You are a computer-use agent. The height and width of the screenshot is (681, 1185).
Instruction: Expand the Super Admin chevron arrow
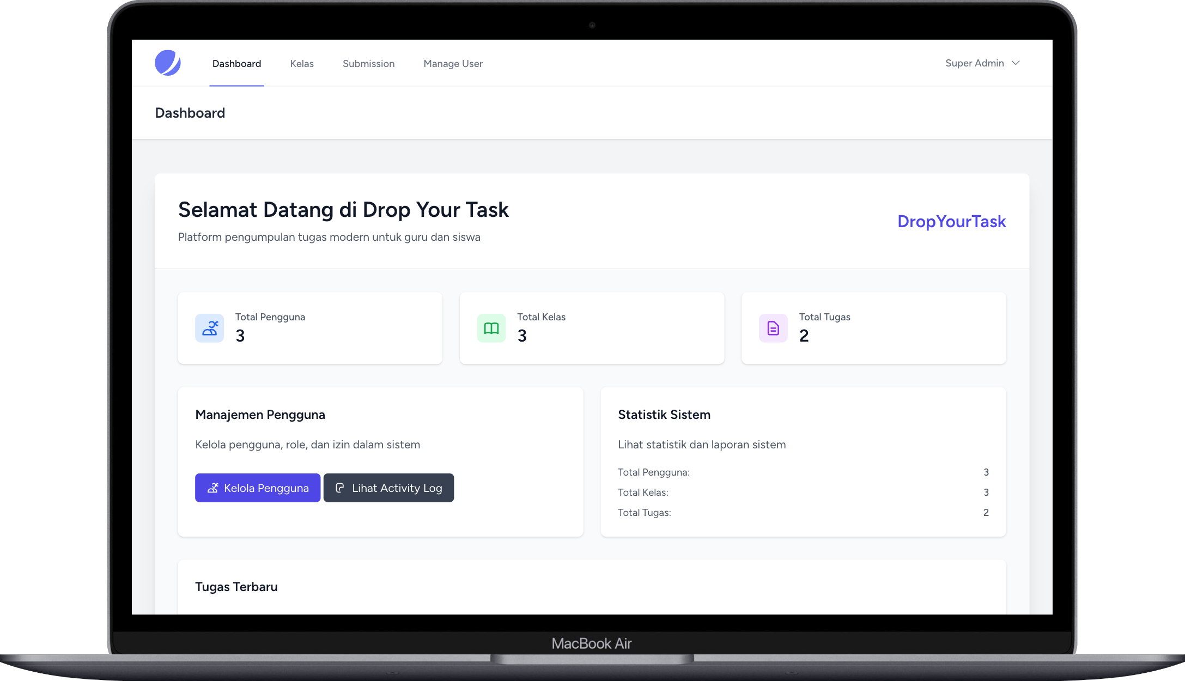click(1016, 63)
